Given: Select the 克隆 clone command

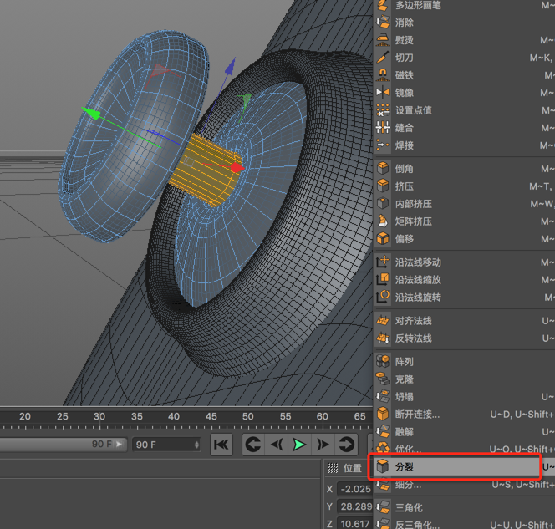Looking at the screenshot, I should pos(465,379).
